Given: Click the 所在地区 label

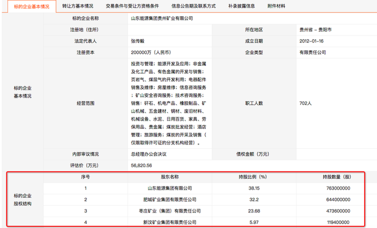Looking at the screenshot, I should click(x=254, y=30).
